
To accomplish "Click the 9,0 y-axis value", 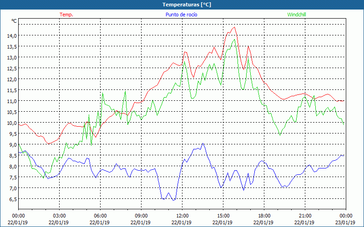I will pyautogui.click(x=13, y=144).
